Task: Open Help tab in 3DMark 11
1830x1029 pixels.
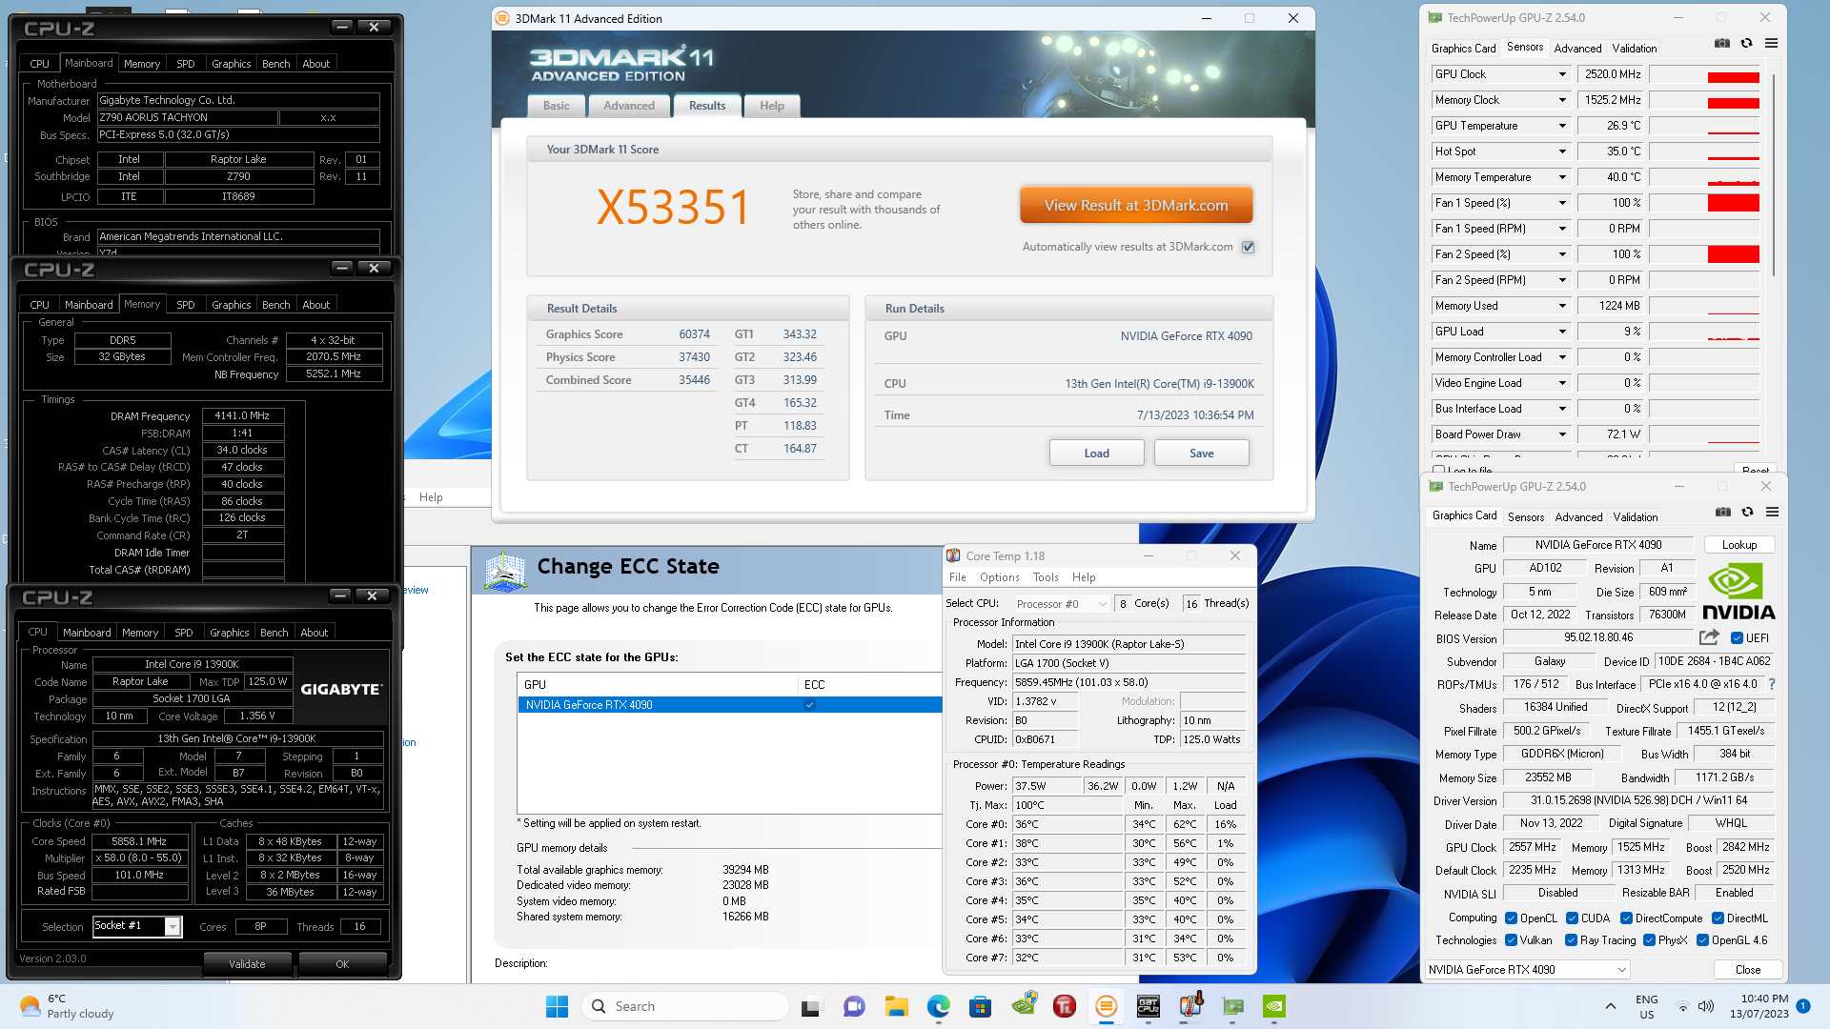Action: tap(772, 106)
